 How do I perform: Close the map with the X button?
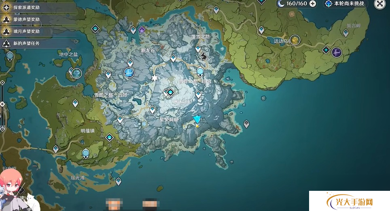(x=379, y=4)
